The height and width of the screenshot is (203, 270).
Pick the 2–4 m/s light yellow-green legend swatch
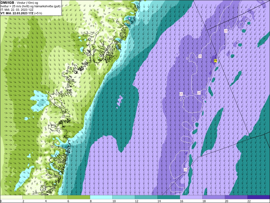pos(34,197)
